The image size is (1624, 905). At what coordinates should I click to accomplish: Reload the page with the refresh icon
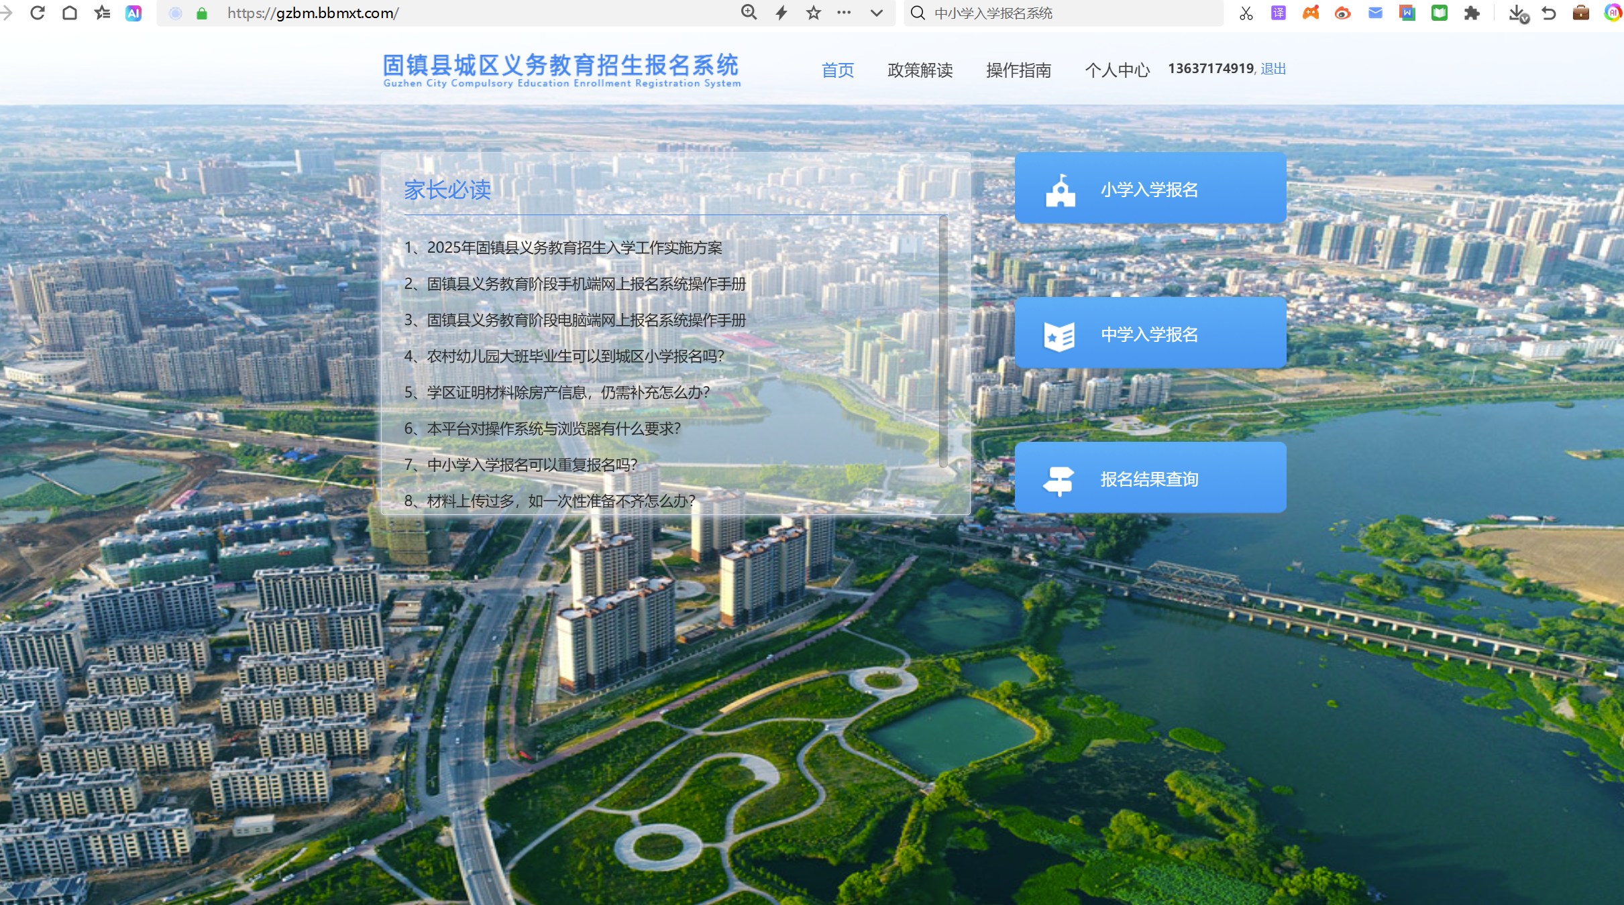point(38,13)
